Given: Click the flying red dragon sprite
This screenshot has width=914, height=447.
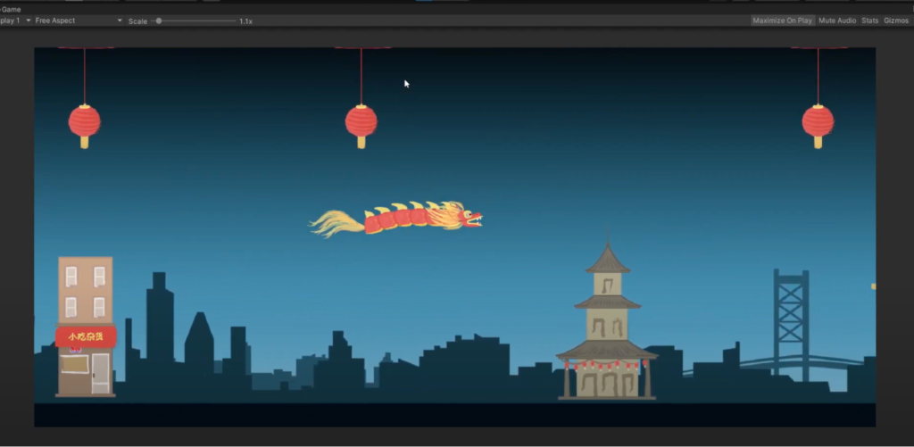Looking at the screenshot, I should [x=395, y=219].
